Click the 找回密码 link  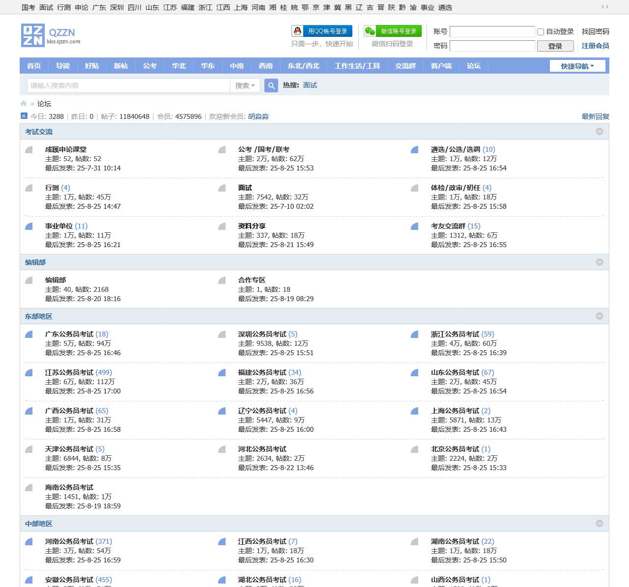[596, 31]
